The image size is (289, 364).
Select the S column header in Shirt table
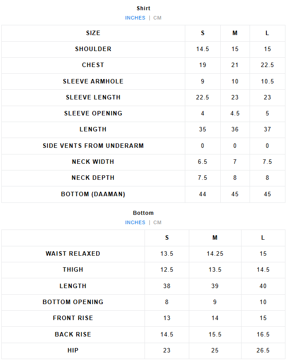pyautogui.click(x=203, y=33)
